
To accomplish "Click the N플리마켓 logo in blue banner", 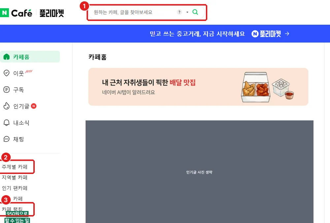I will click(x=266, y=34).
